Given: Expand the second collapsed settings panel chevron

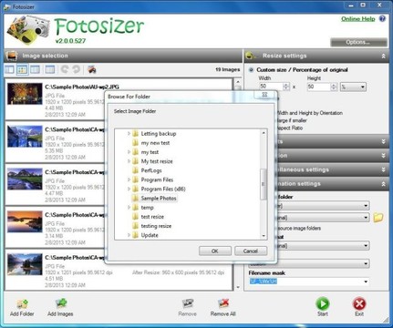Looking at the screenshot, I should click(x=384, y=141).
